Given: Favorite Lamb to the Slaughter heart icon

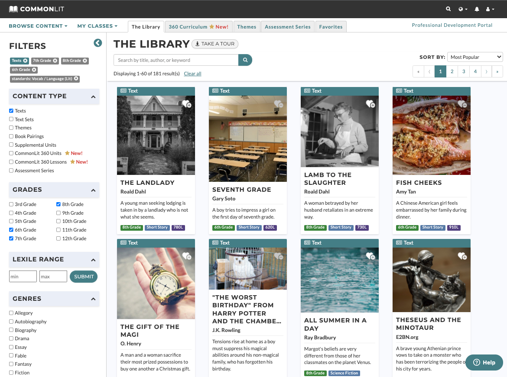Looking at the screenshot, I should point(370,104).
